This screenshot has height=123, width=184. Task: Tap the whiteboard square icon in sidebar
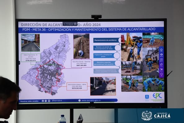click(161, 59)
